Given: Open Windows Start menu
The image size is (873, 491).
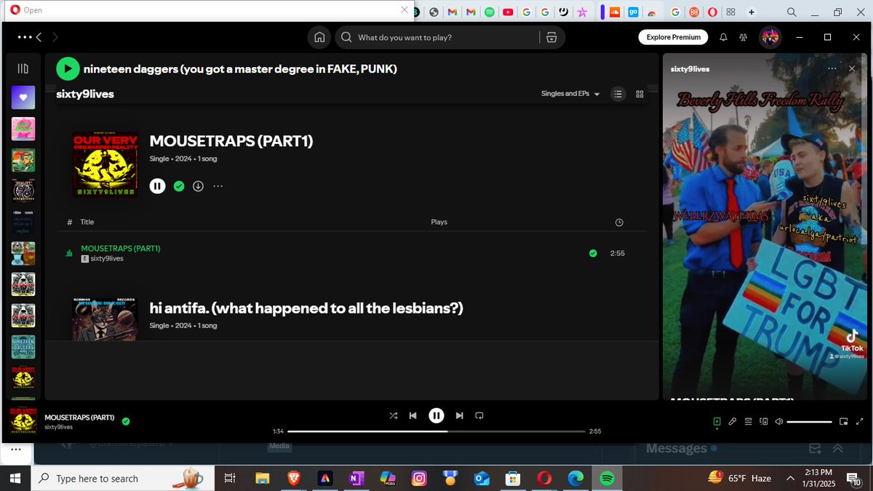Looking at the screenshot, I should coord(15,478).
